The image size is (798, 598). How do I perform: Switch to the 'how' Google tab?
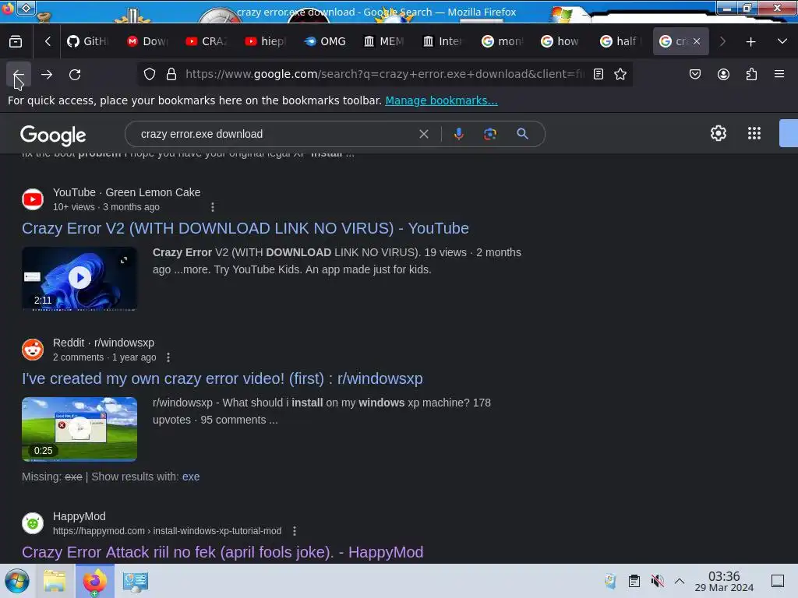[561, 41]
